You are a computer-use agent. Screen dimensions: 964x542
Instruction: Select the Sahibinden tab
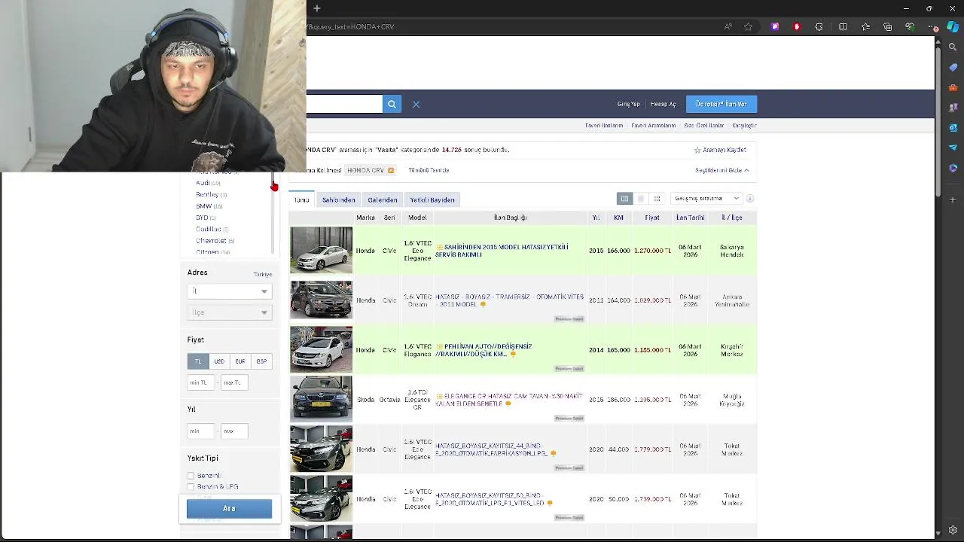[x=338, y=200]
